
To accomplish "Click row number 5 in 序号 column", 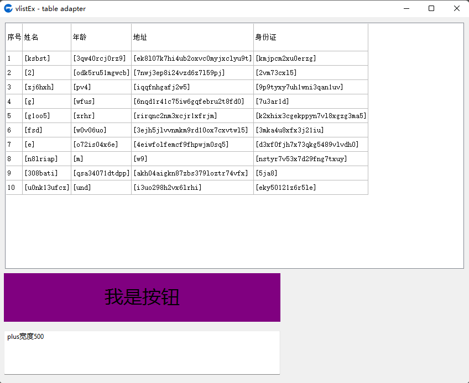I will [14, 115].
